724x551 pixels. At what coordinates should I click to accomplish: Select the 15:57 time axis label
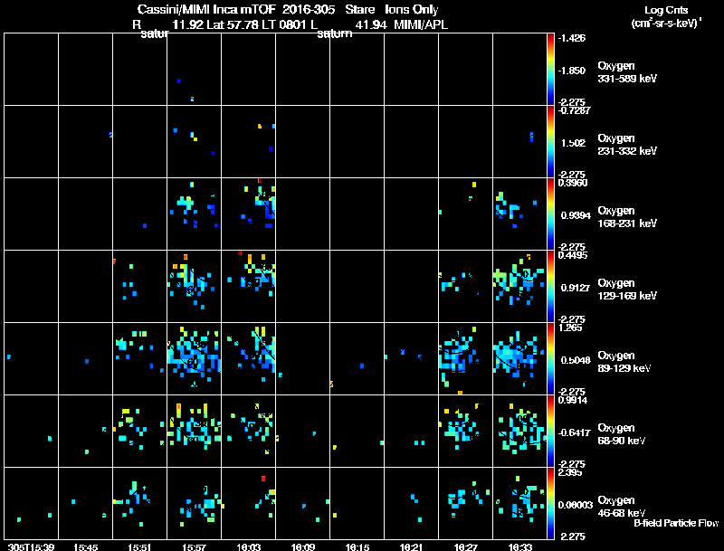[194, 547]
